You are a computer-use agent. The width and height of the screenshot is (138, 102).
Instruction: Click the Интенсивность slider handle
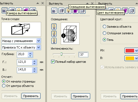point(61,54)
